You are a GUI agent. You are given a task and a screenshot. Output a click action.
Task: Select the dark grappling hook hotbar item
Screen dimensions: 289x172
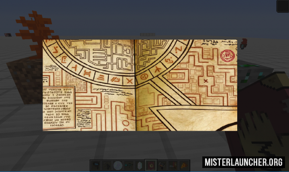pos(107,165)
